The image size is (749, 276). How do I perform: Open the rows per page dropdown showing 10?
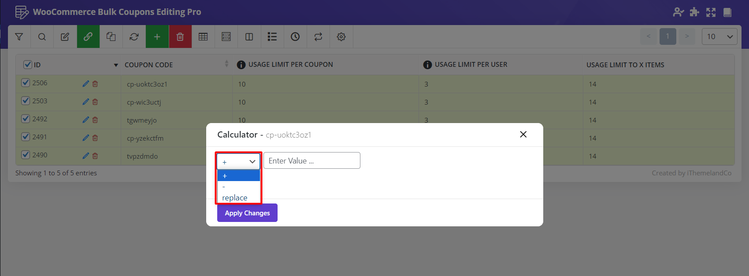click(x=719, y=37)
